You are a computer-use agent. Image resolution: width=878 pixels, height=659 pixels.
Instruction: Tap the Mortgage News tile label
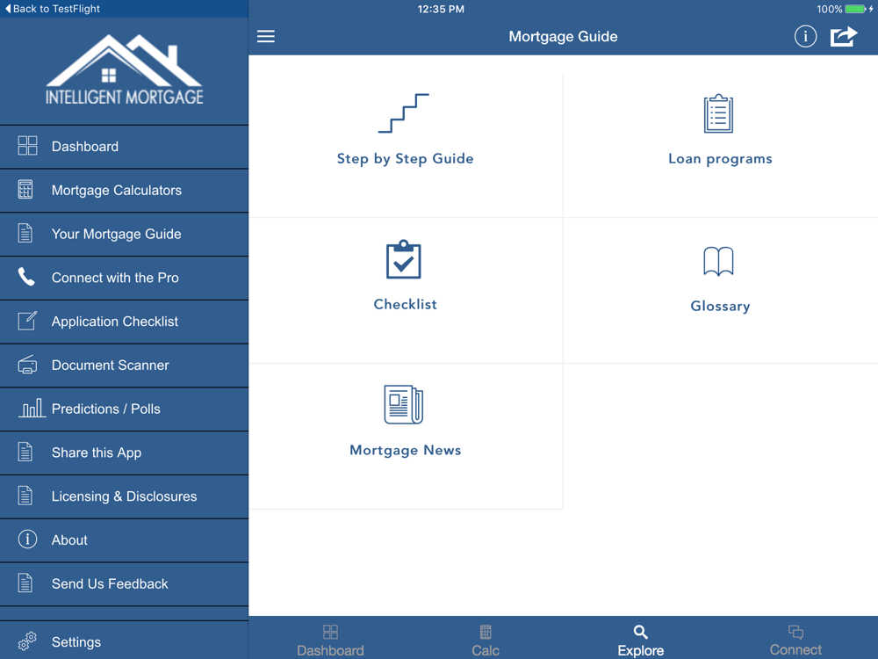(405, 451)
